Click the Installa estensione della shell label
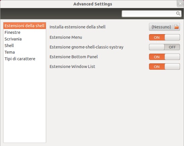This screenshot has width=184, height=146. 78,27
